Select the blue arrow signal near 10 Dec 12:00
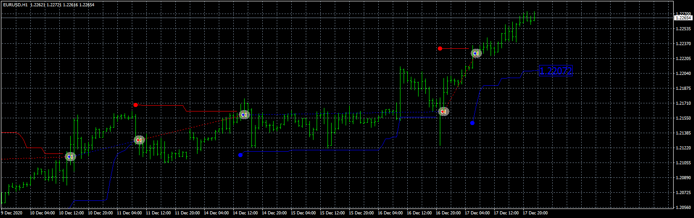Image resolution: width=694 pixels, height=218 pixels. click(x=70, y=157)
